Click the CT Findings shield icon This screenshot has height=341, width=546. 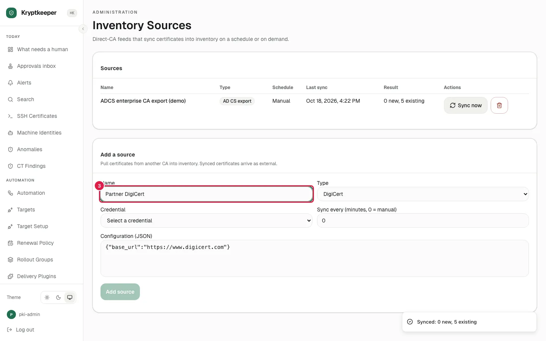tap(10, 166)
